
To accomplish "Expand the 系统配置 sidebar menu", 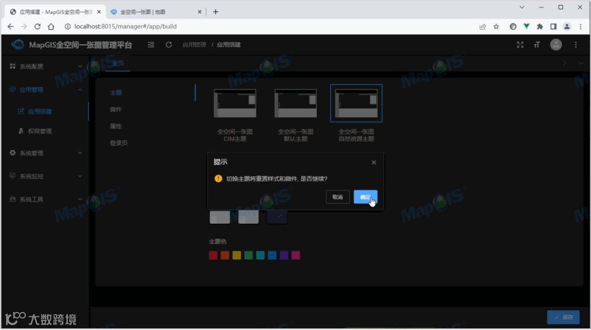I will coord(45,66).
